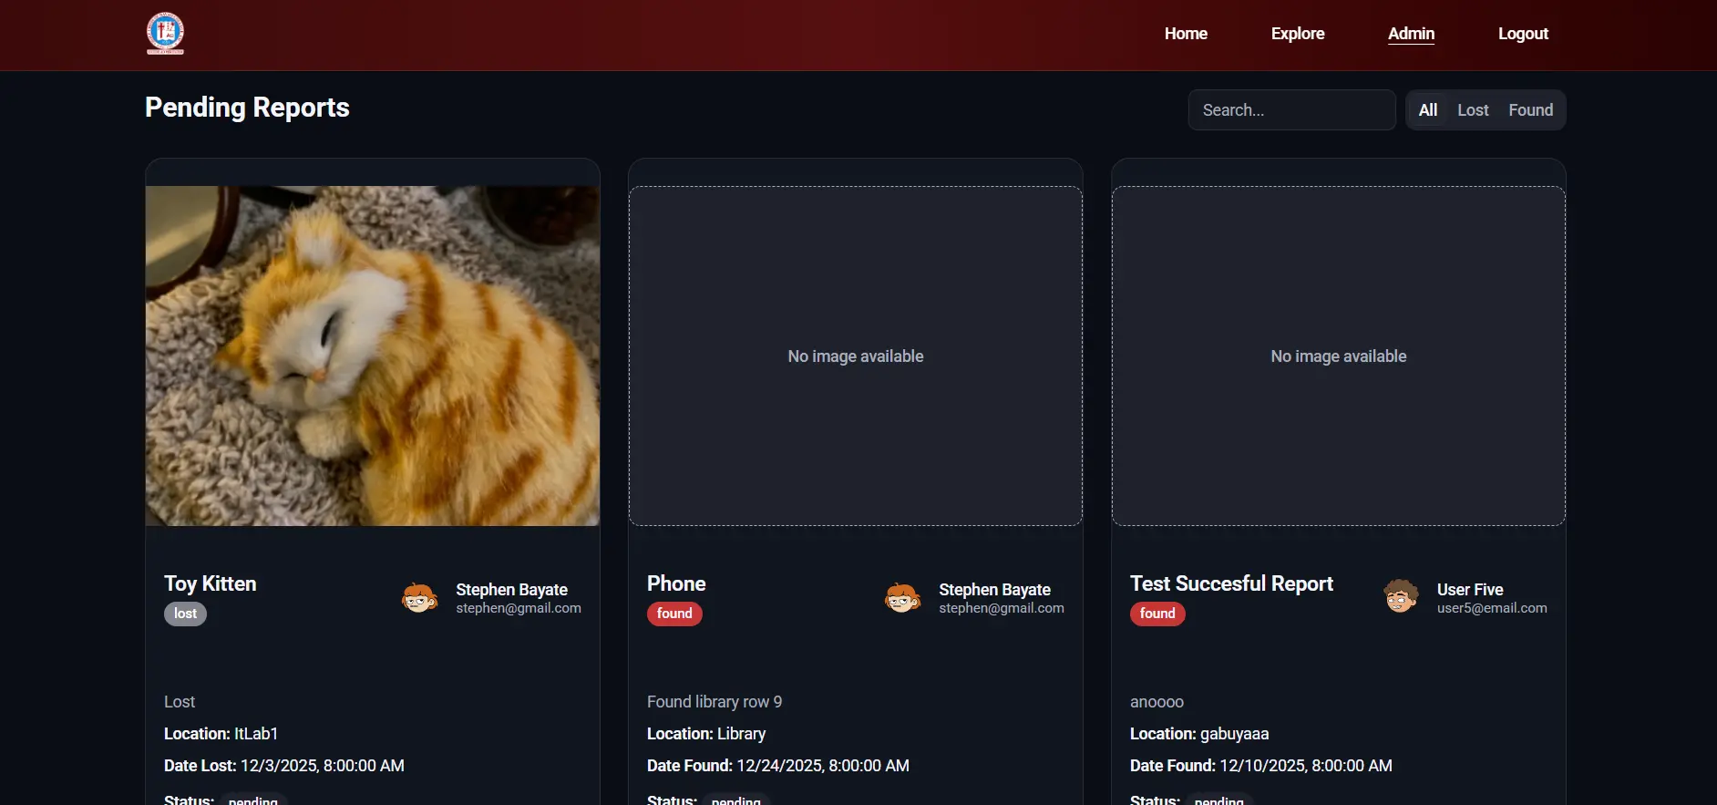This screenshot has width=1717, height=805.
Task: Filter reports by Found
Action: click(1530, 110)
